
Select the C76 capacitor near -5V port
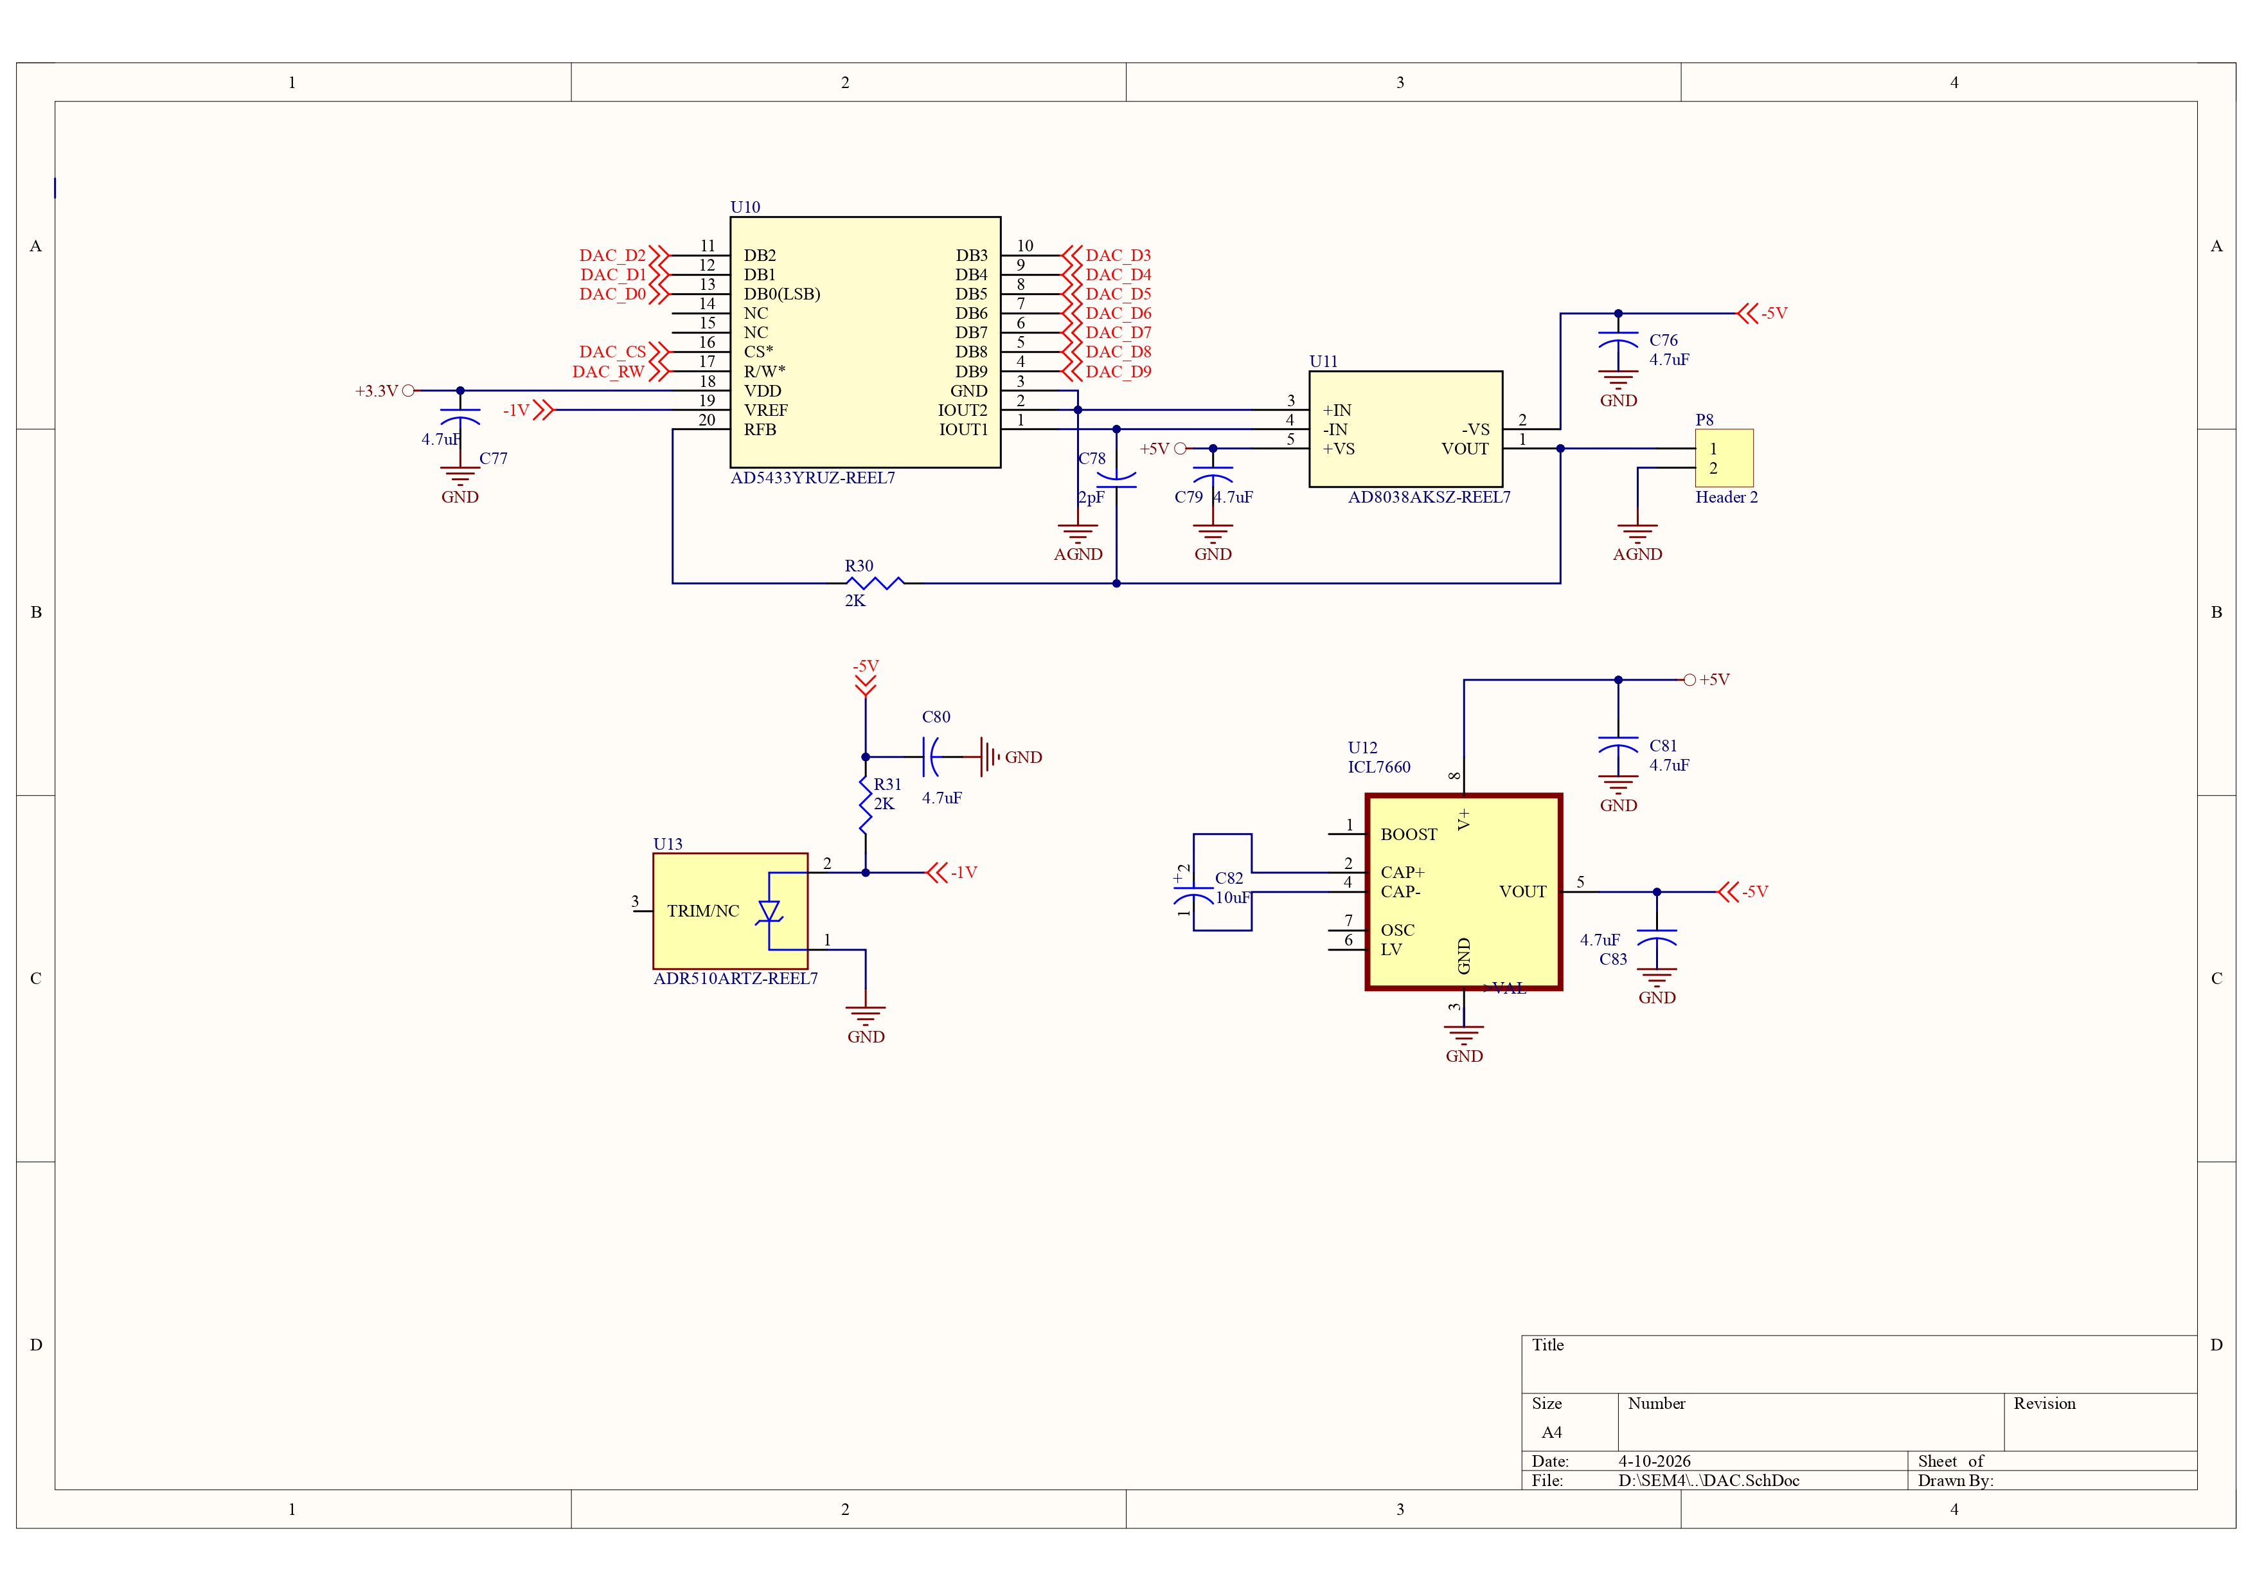point(1618,341)
